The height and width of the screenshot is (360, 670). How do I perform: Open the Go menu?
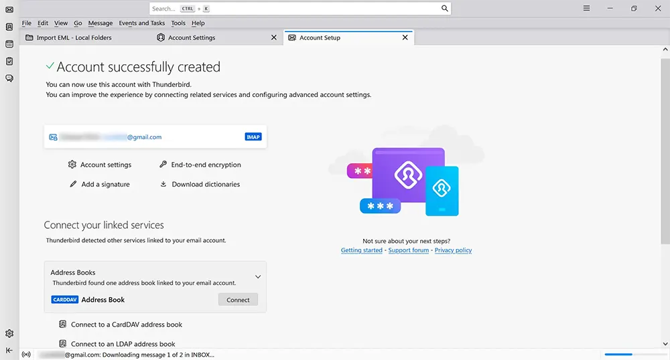(x=78, y=23)
